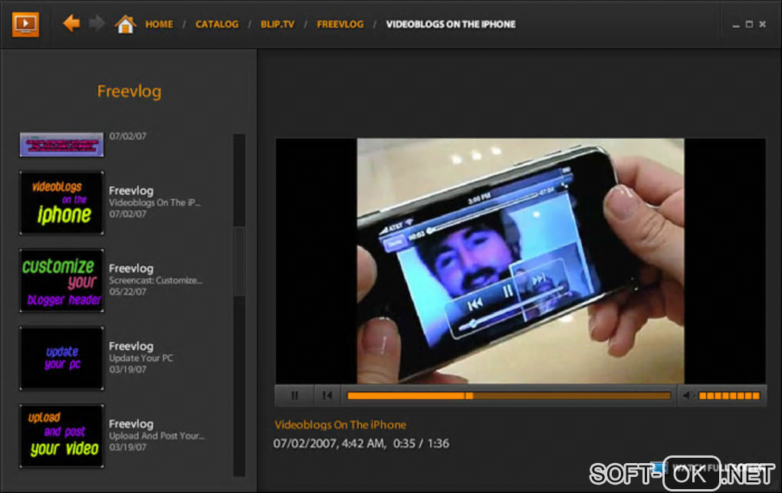Click the 'Videoblogs On The iPhone' video title

(x=340, y=425)
